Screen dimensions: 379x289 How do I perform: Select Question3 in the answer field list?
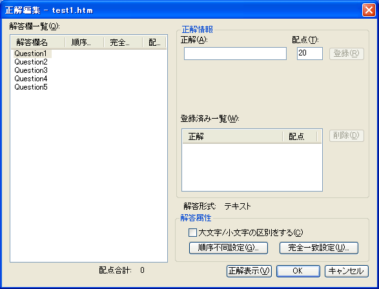31,70
